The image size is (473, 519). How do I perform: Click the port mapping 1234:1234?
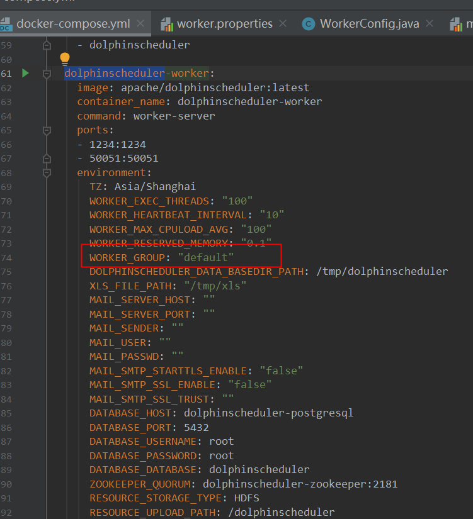coord(118,145)
